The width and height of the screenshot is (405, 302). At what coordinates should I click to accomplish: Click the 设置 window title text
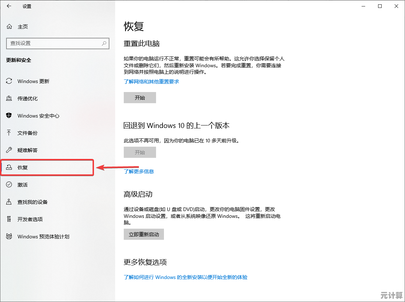pyautogui.click(x=27, y=6)
